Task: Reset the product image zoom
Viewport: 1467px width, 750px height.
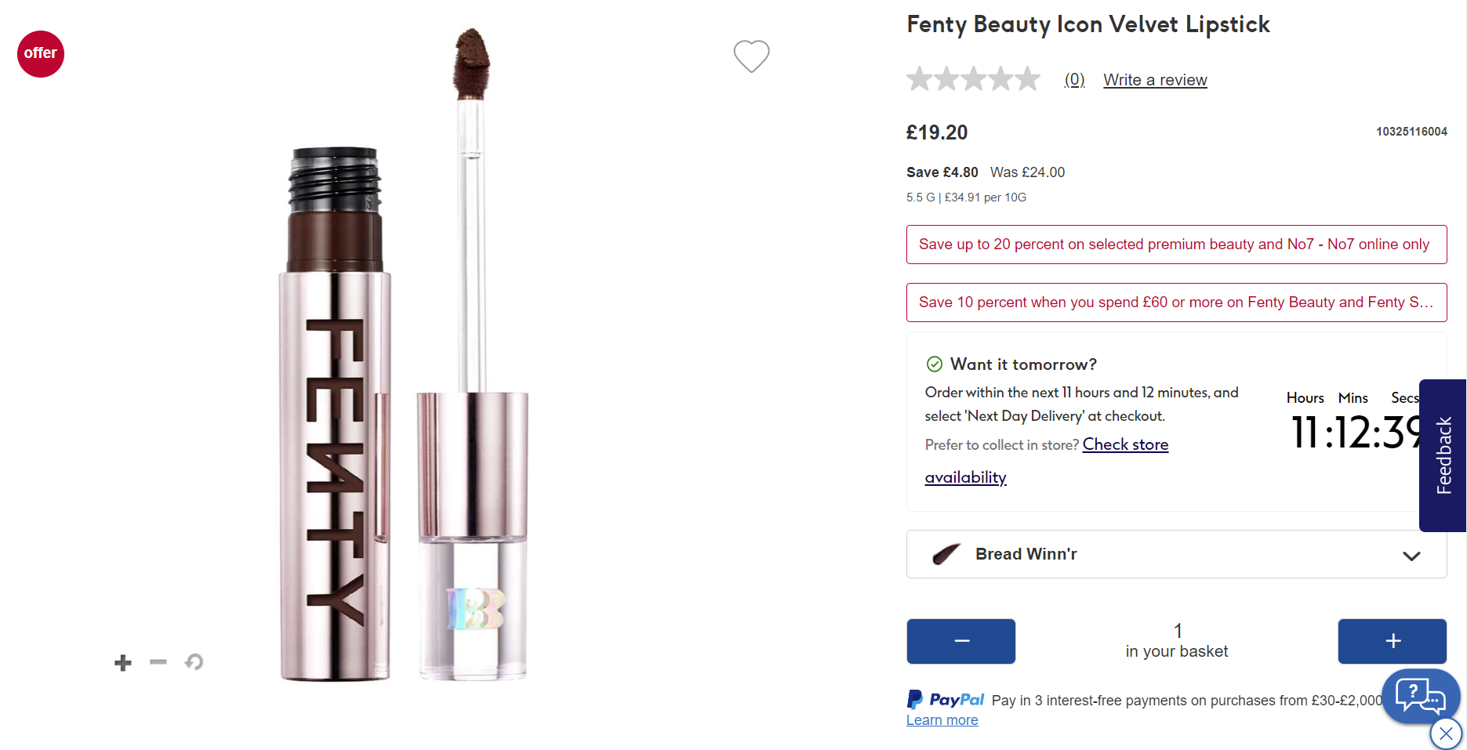Action: 194,662
